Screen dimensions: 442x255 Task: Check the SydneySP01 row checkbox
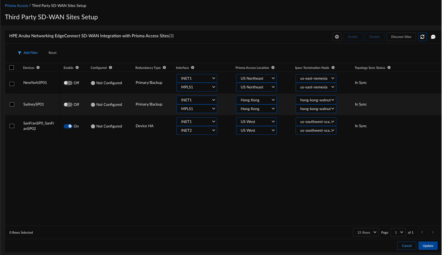[12, 105]
